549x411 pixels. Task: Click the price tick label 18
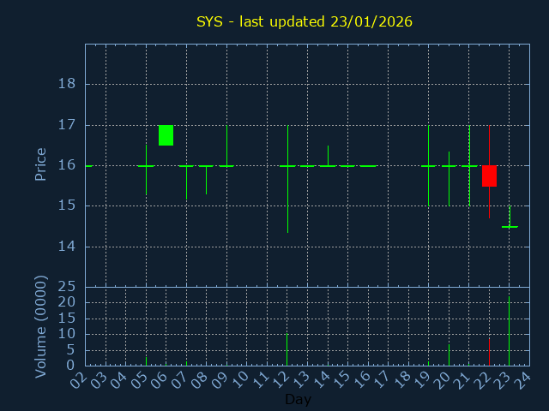coord(67,84)
